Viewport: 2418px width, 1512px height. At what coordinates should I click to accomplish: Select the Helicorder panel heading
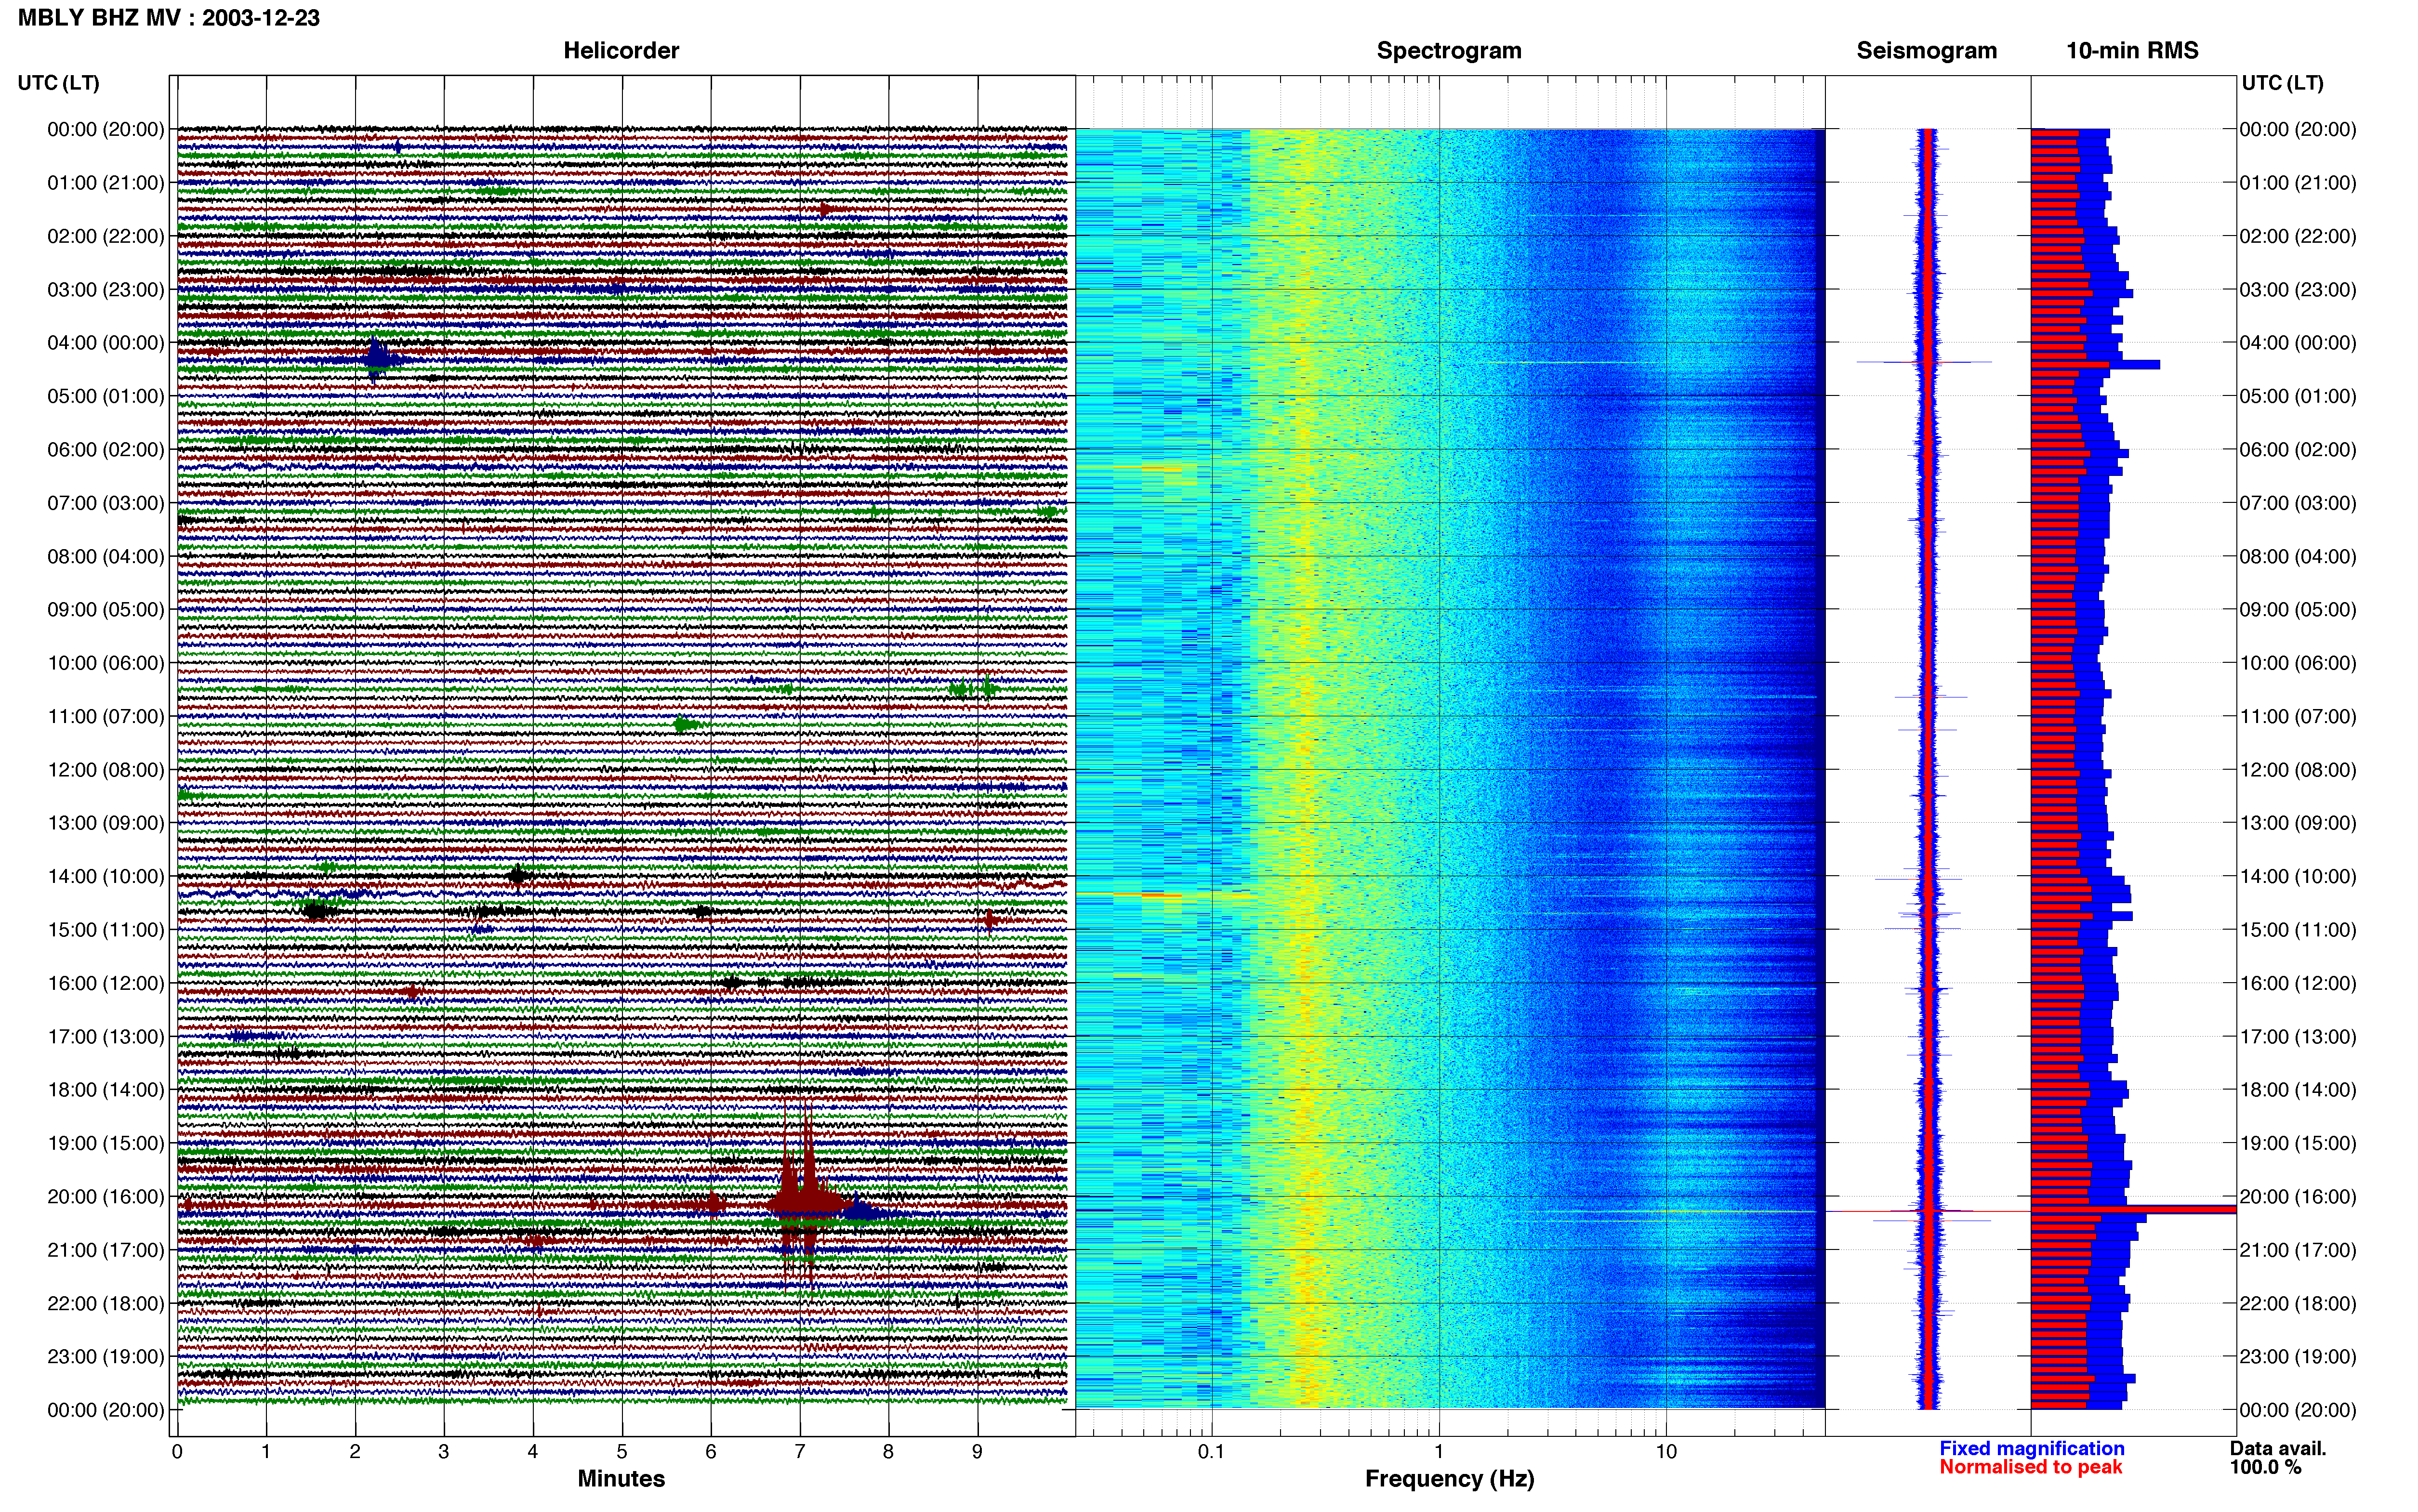pos(621,51)
